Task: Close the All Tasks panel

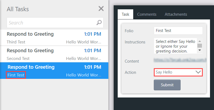Action: click(x=101, y=9)
